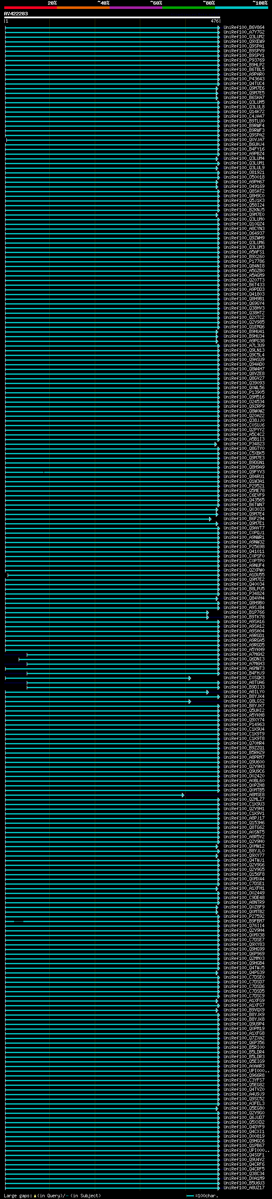Click hit label UniRef100_Q9SC52
272x1199 pixels.
tap(244, 1099)
